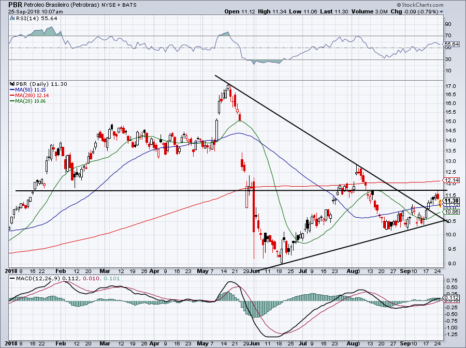Click the 10.86 green price tag on the axis

coord(452,212)
